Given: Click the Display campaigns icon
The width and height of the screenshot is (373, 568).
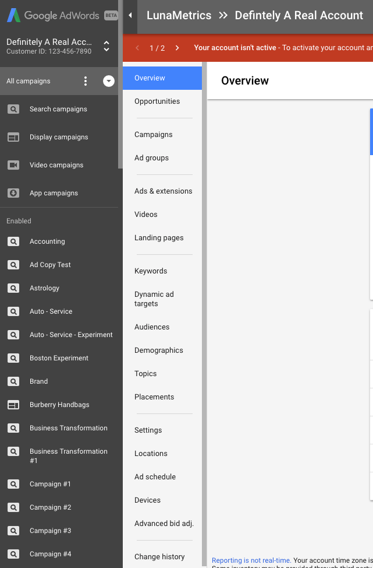Looking at the screenshot, I should tap(13, 137).
